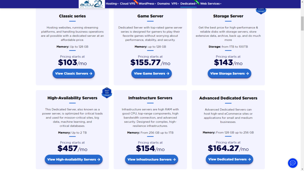Select the Domains menu item
Screen dimensions: 304x171
click(163, 4)
